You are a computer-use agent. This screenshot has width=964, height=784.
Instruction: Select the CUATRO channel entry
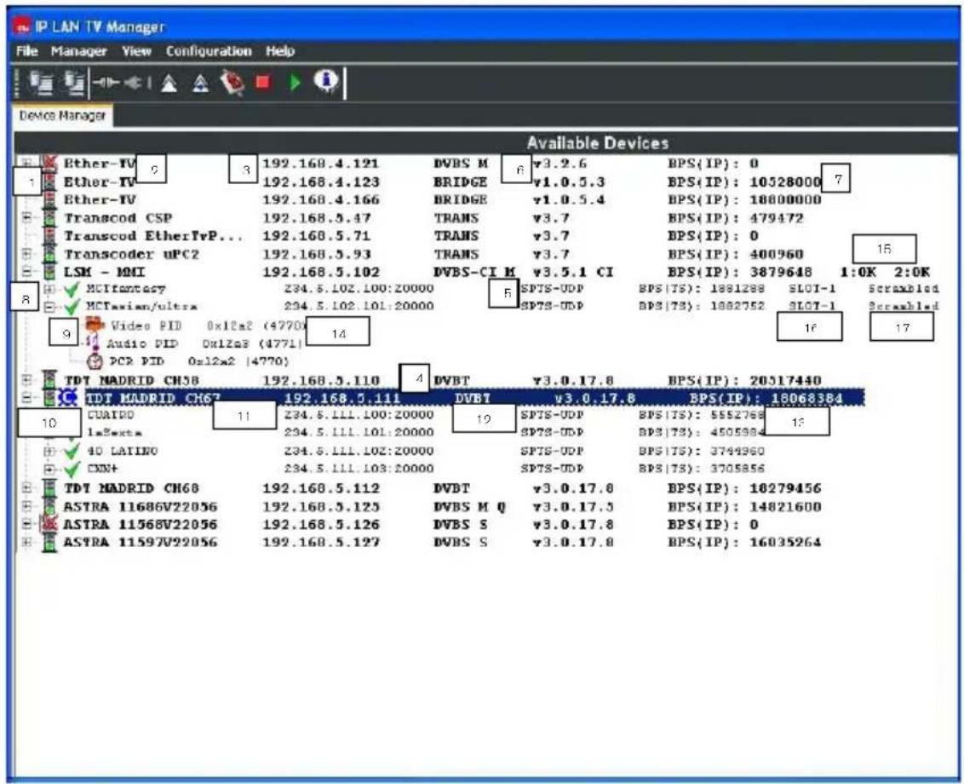[x=111, y=415]
